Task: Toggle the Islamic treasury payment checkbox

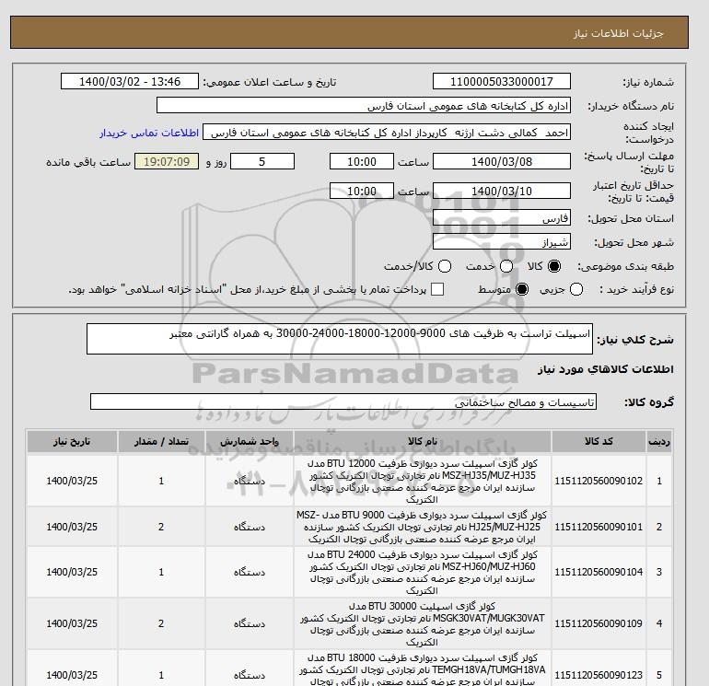Action: [x=437, y=289]
